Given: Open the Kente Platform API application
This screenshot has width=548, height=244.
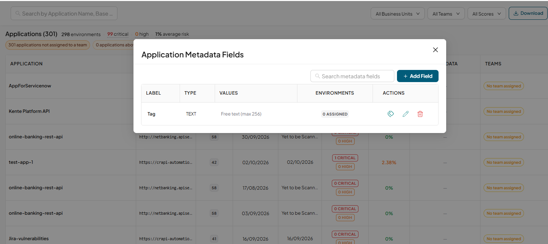Looking at the screenshot, I should coord(29,111).
